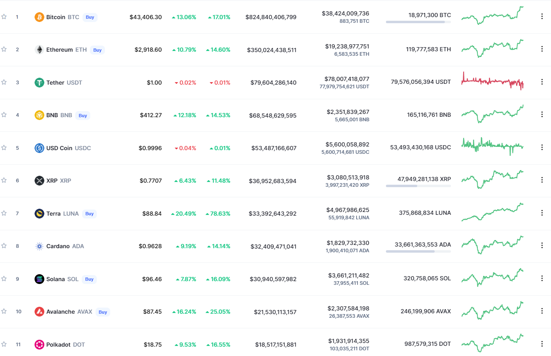
Task: Open the Bitcoin 7-day sparkline chart
Action: 492,15
